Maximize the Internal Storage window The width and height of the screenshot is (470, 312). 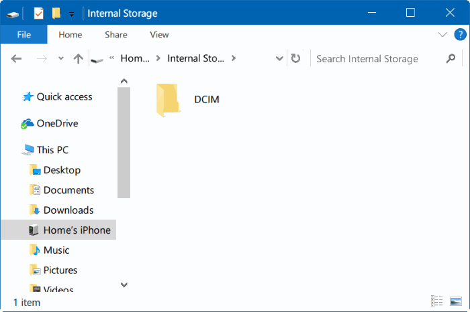coord(410,13)
